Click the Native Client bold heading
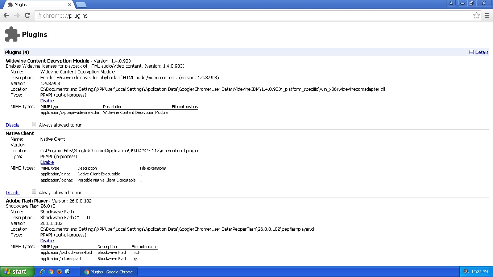Viewport: 493px width, 277px height. point(20,133)
